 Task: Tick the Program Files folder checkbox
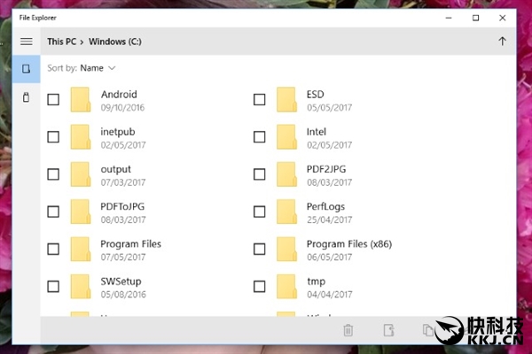(53, 250)
